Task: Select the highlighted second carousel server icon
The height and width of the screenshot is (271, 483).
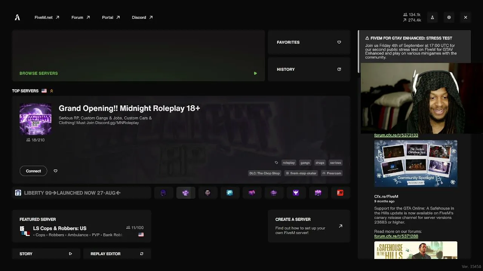Action: click(x=185, y=193)
